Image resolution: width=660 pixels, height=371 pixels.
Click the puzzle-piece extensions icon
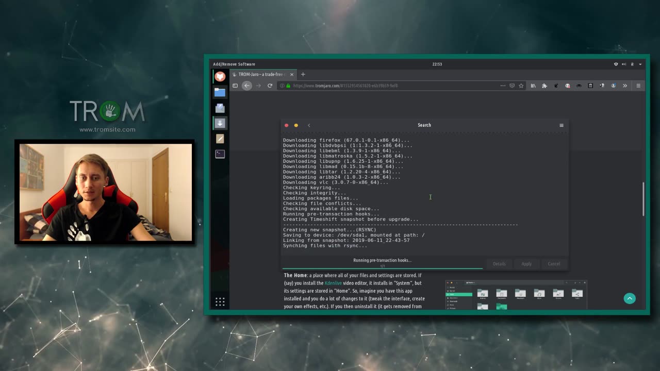[x=544, y=86]
